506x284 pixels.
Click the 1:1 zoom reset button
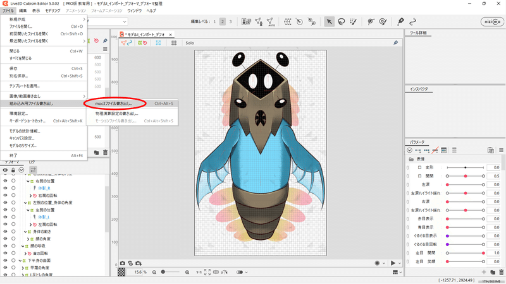pyautogui.click(x=199, y=272)
